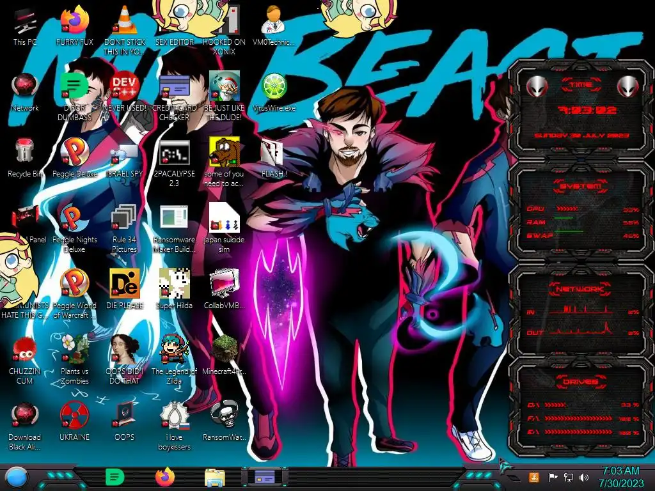The image size is (655, 491).
Task: Click the NETWORK widget header
Action: [580, 289]
